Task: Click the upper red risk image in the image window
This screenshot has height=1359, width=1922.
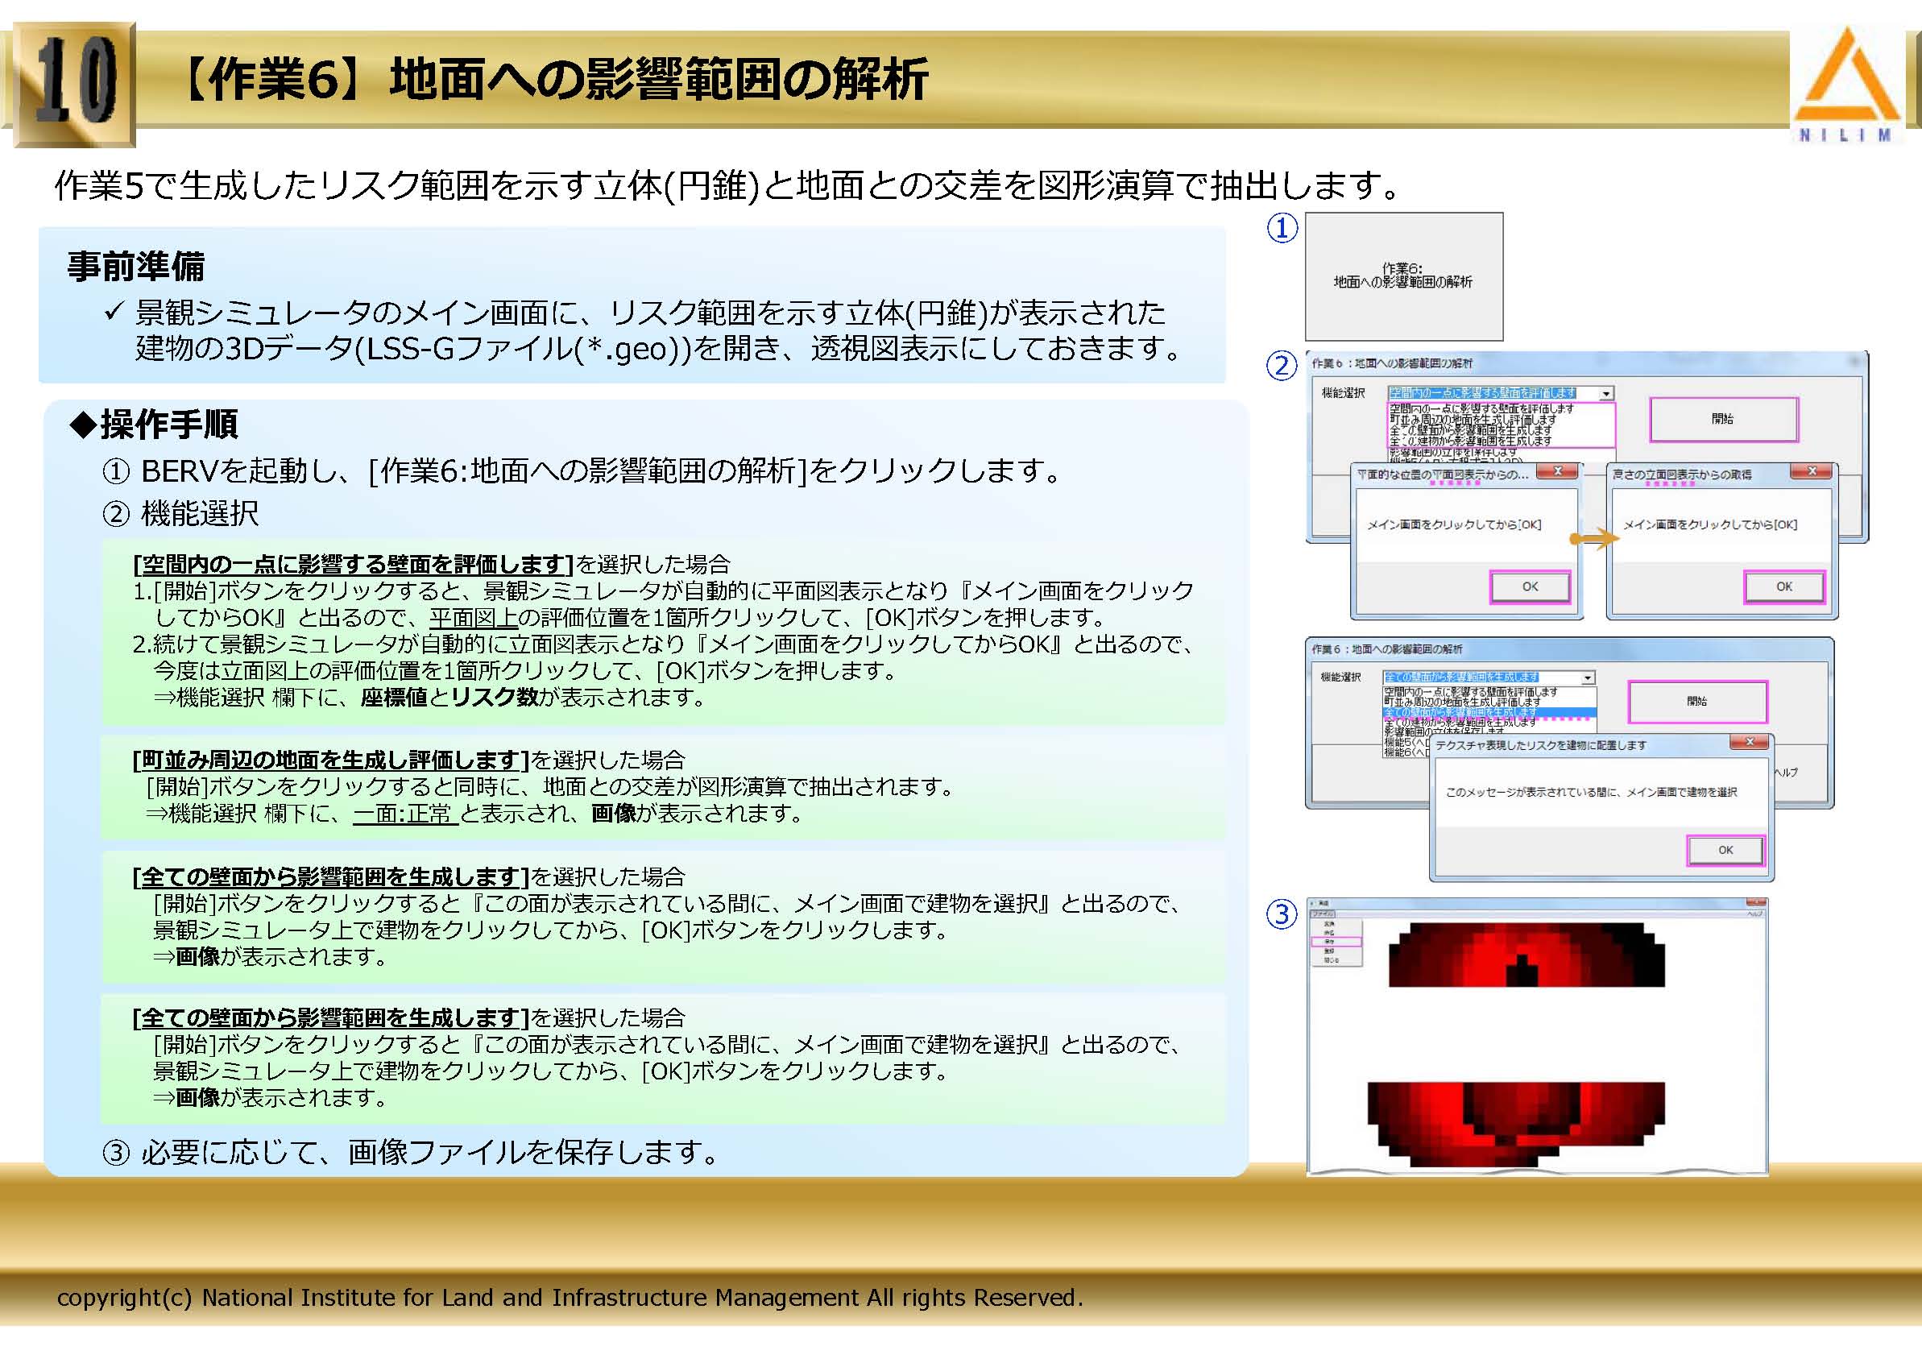Action: pos(1526,955)
